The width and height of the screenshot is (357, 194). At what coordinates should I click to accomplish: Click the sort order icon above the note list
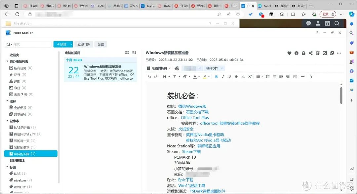[134, 53]
